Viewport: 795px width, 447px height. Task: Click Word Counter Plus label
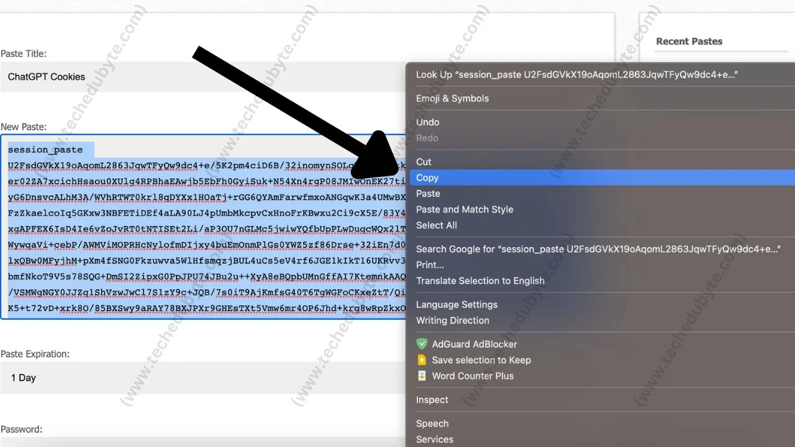click(x=473, y=376)
